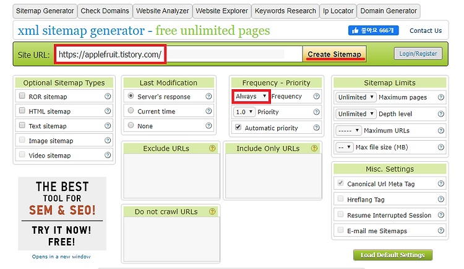Open the SEM & SEO tool advertisement
Screen dimensions: 464x269
[62, 214]
